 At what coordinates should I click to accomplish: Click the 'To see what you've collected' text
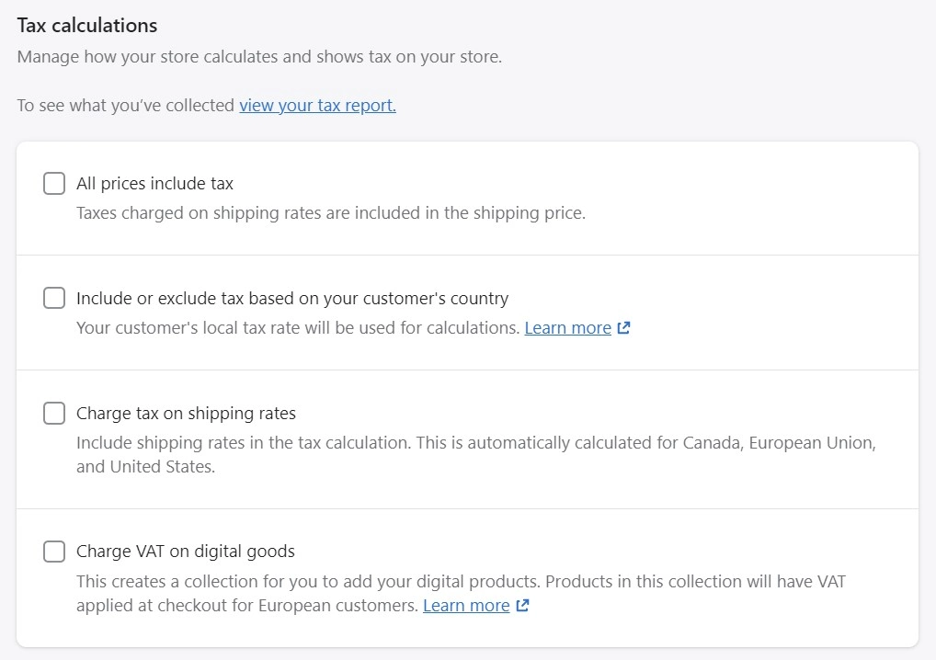tap(126, 106)
